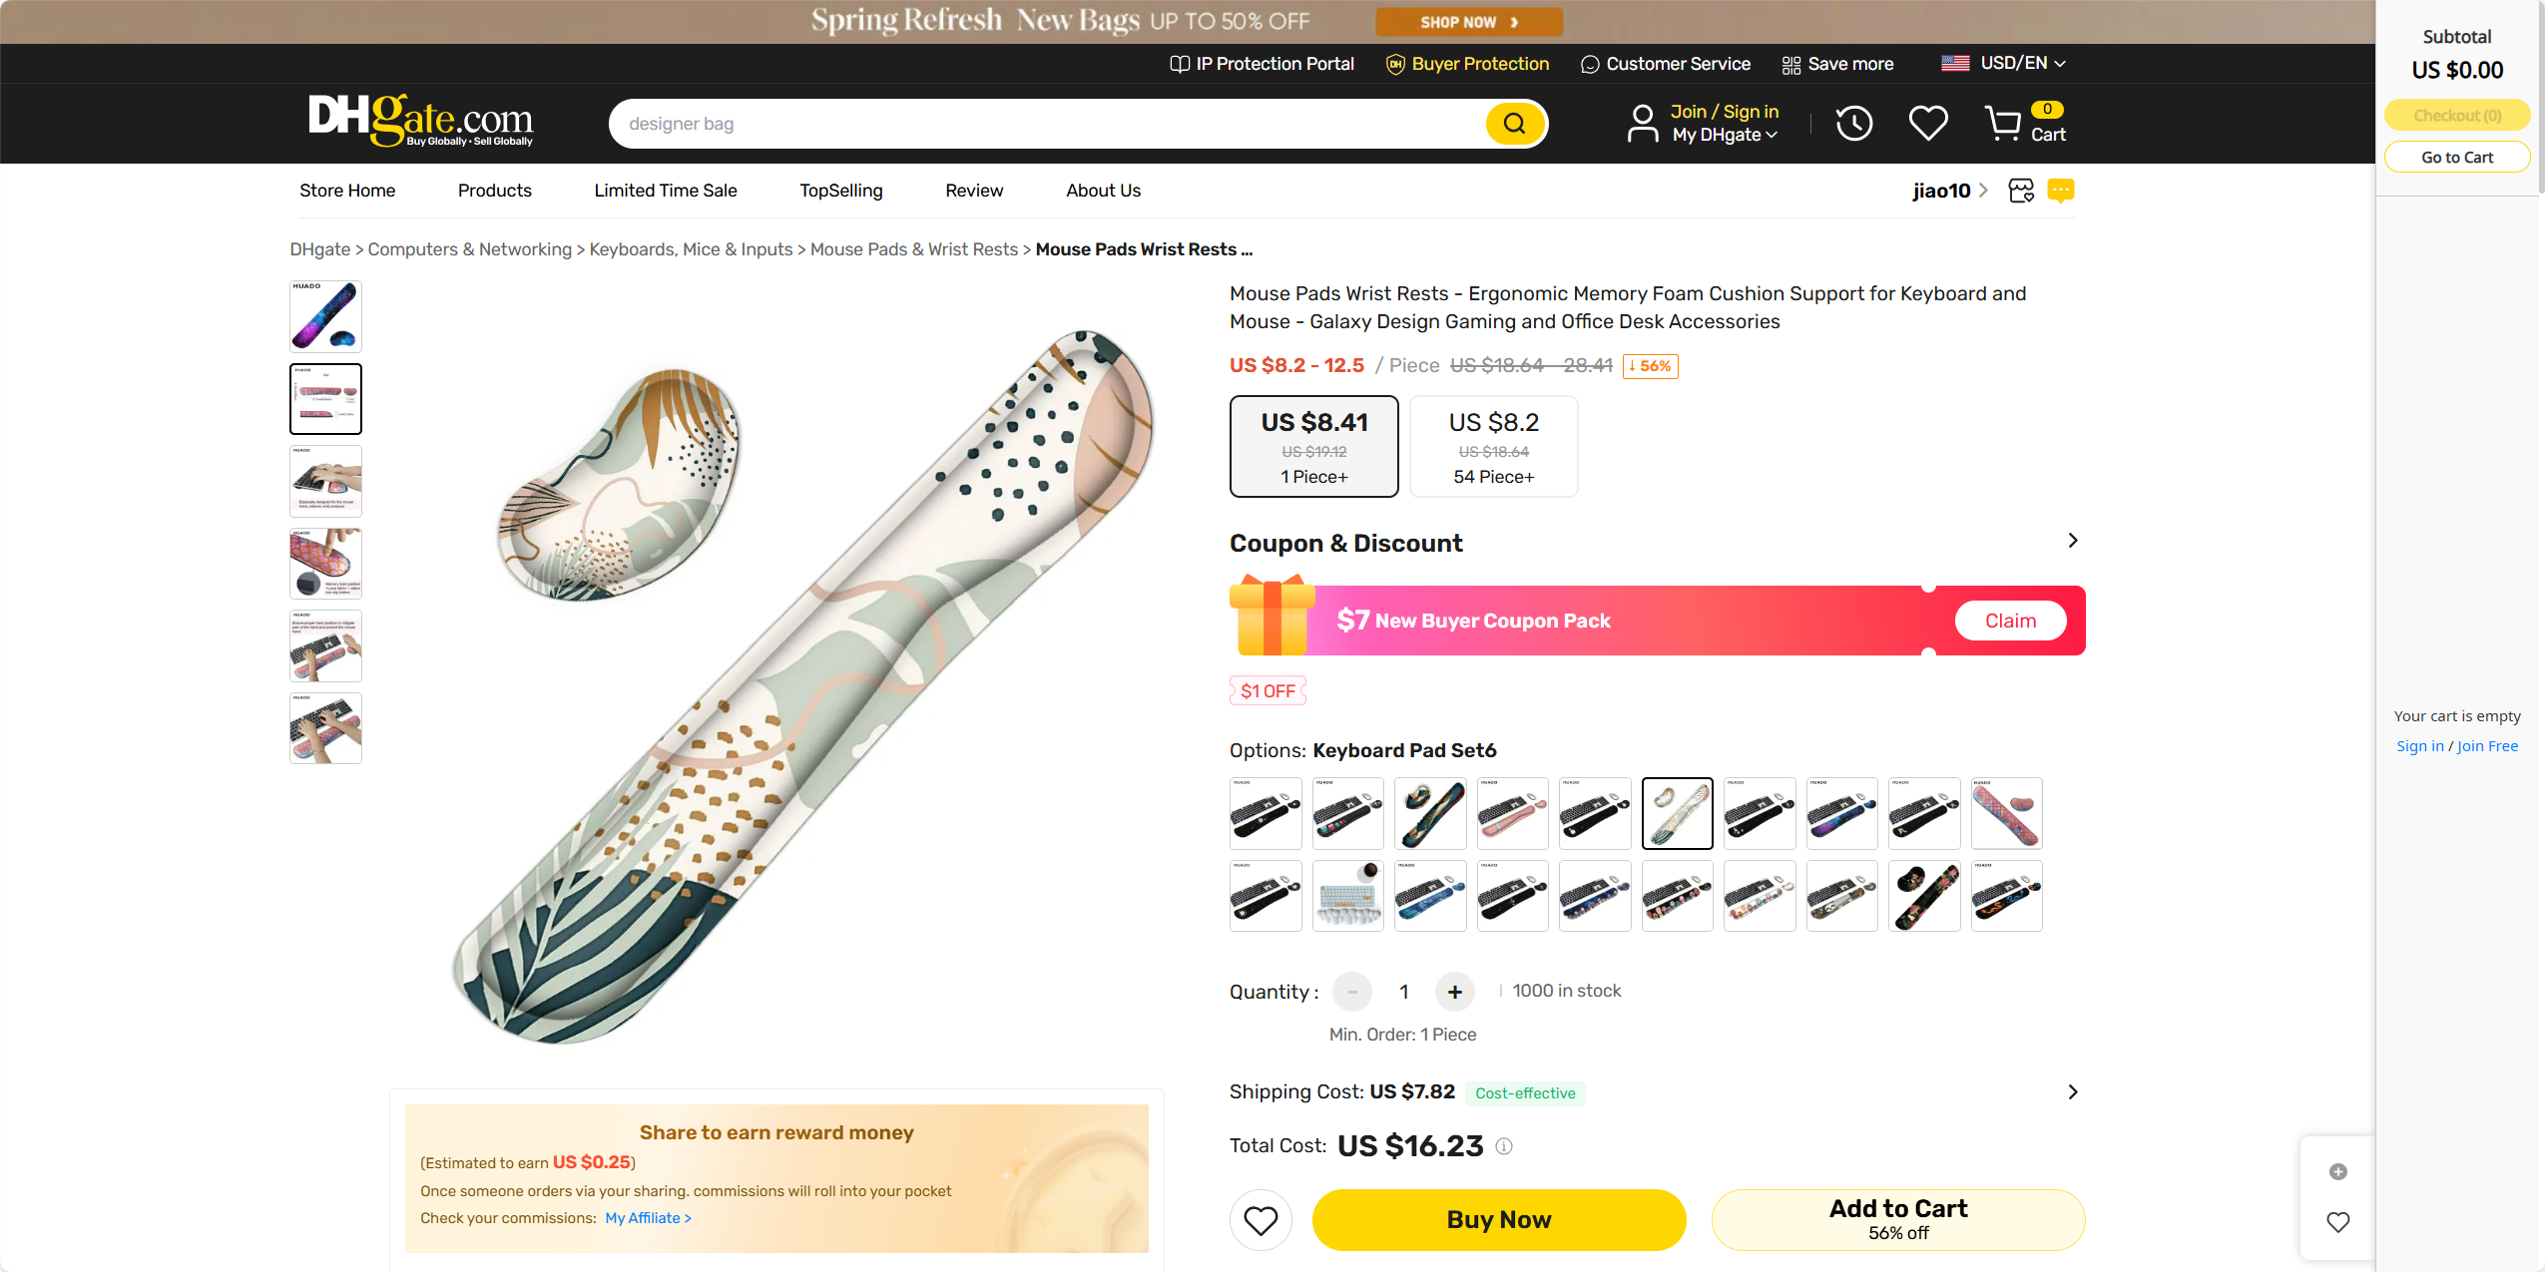Click the Total Cost info icon

1504,1147
